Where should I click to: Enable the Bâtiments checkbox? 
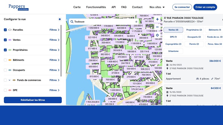(x=5, y=60)
